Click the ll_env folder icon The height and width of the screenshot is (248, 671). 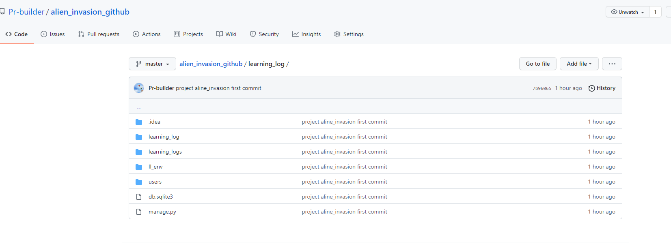139,167
